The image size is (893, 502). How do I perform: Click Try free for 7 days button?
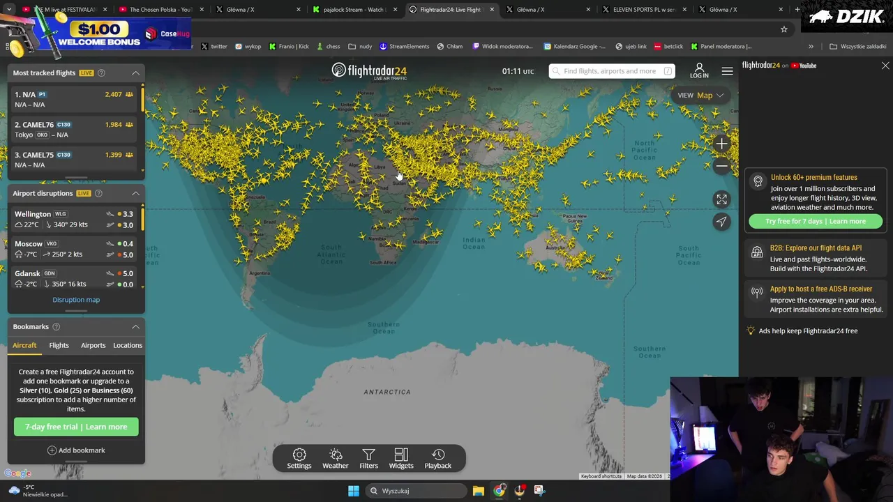(816, 222)
